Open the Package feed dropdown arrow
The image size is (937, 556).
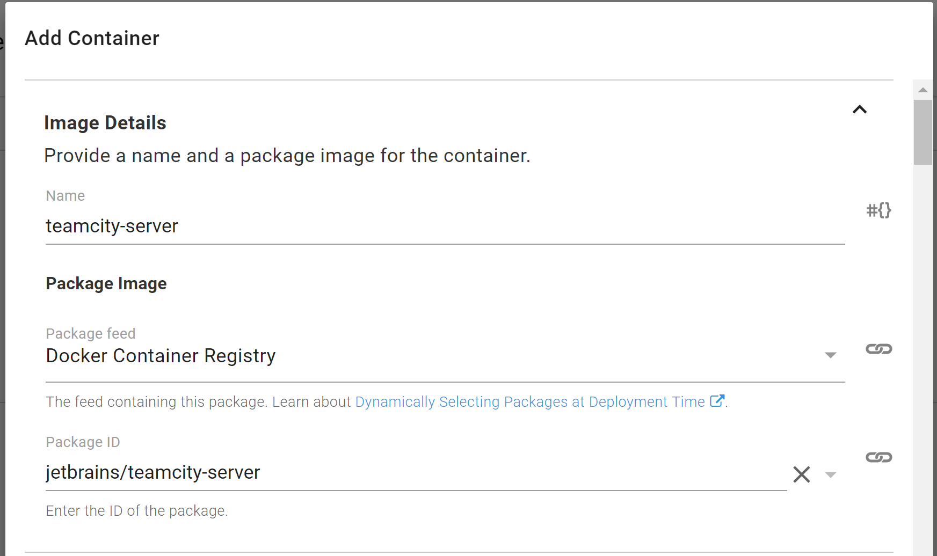[x=830, y=355]
